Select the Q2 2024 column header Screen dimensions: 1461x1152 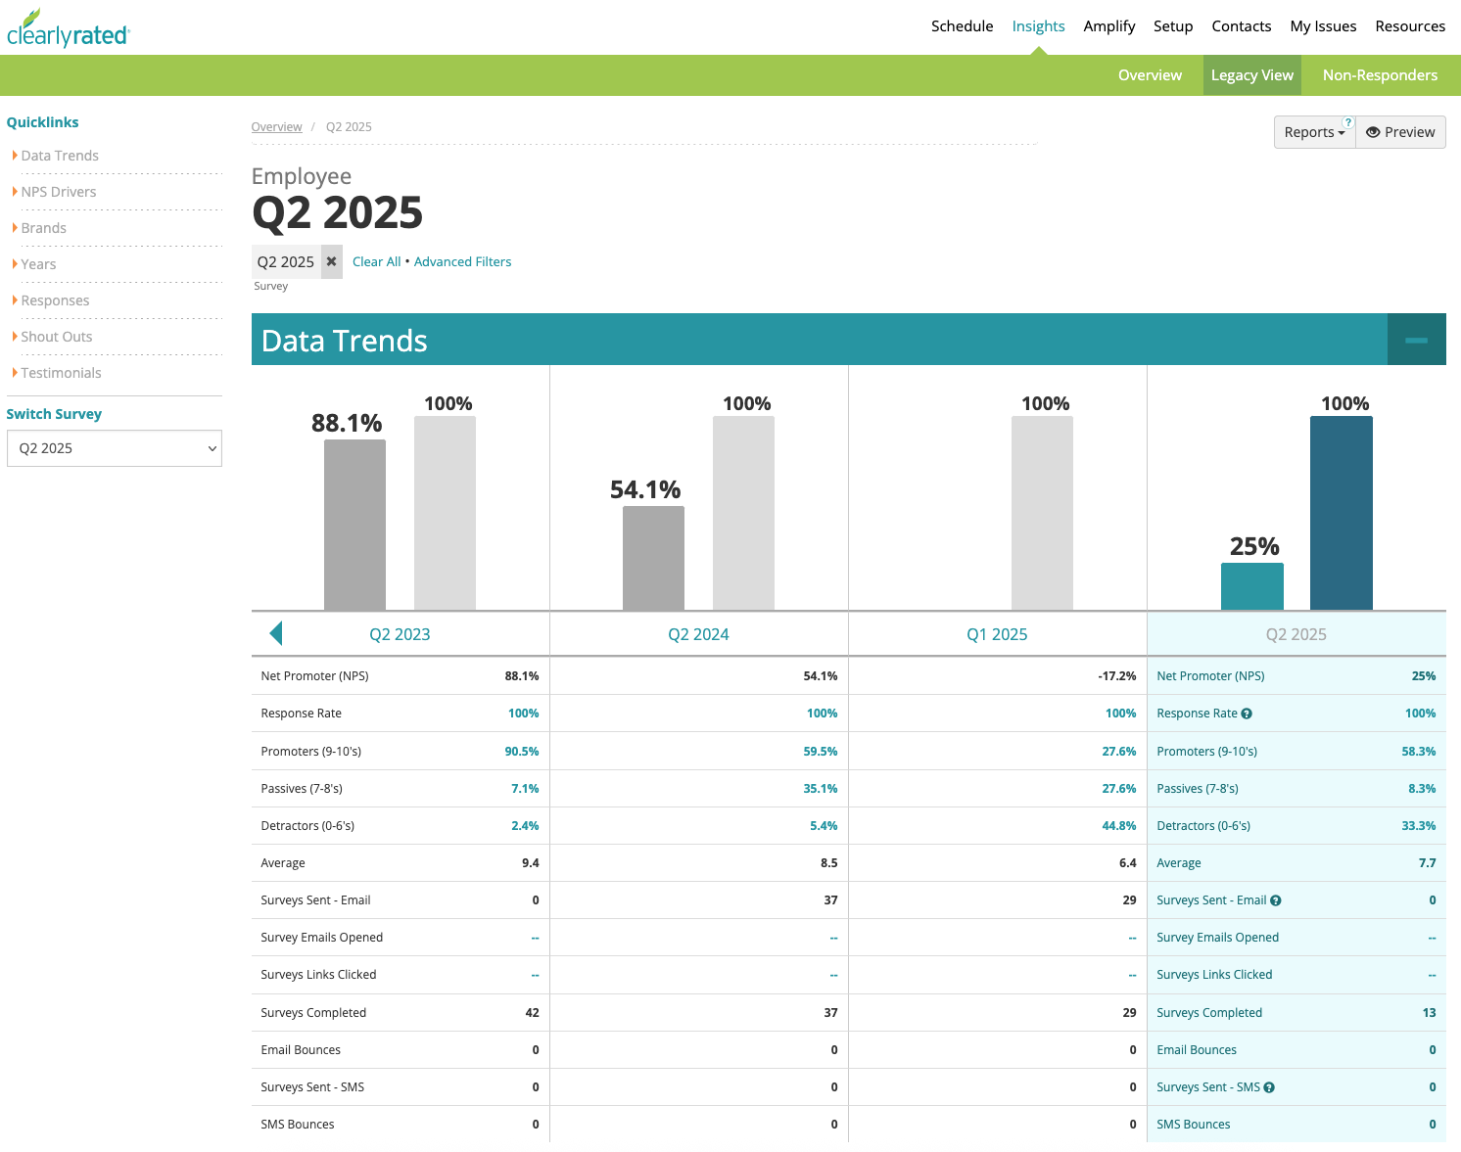point(698,634)
